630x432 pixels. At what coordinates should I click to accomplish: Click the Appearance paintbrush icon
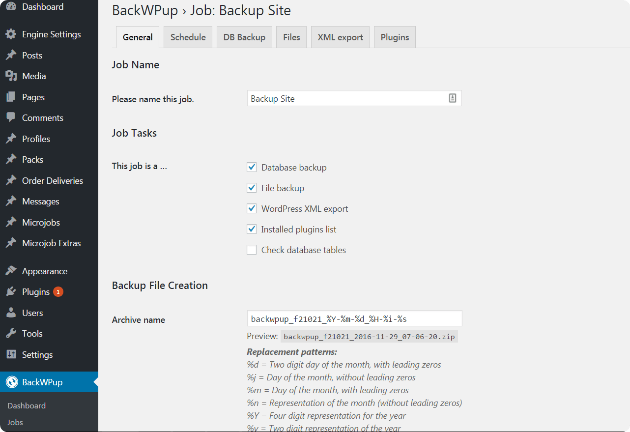click(11, 271)
